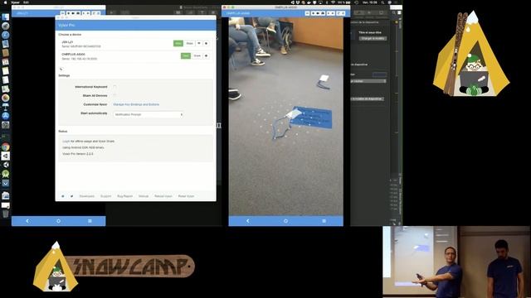Open settings gear for CHIRPLUS A5000 device
The height and width of the screenshot is (298, 531).
coord(207,55)
